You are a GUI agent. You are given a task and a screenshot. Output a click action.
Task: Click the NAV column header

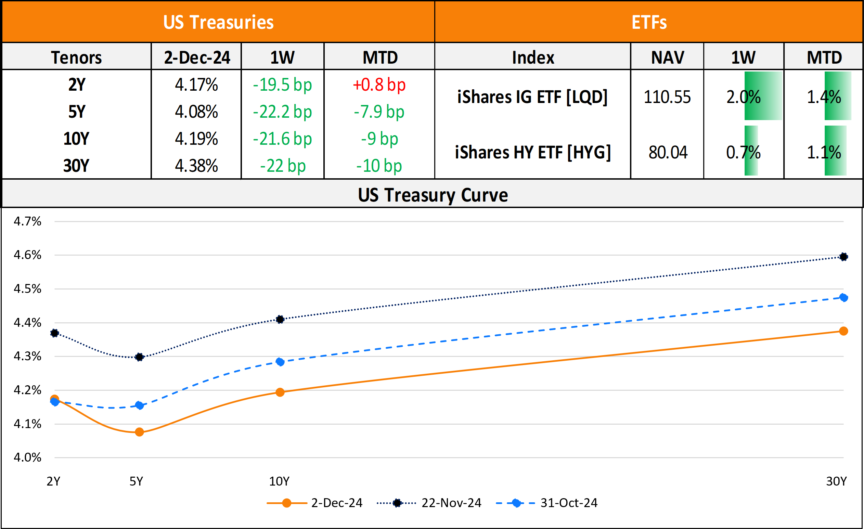click(x=667, y=57)
